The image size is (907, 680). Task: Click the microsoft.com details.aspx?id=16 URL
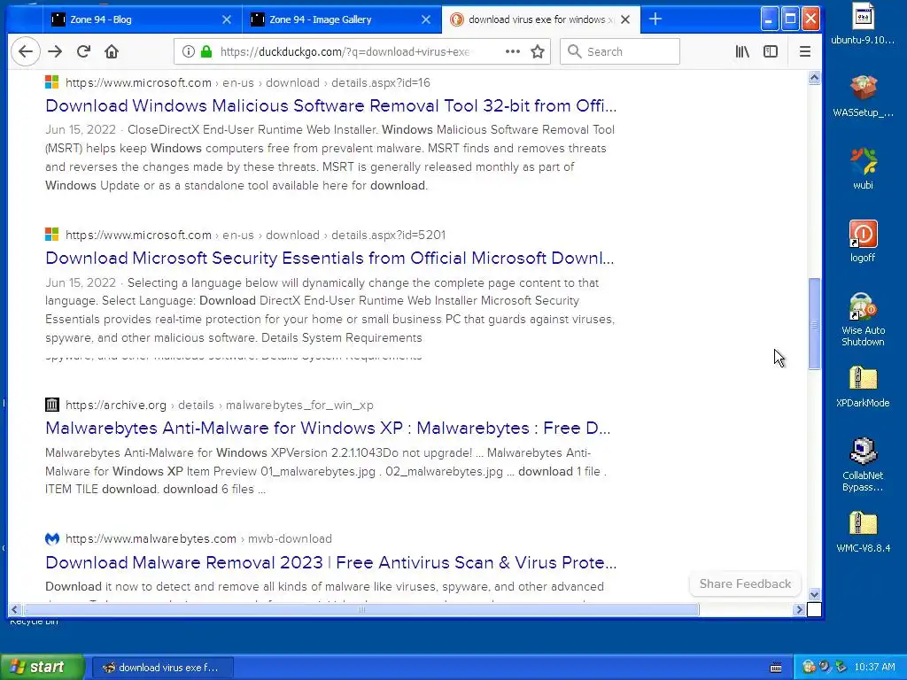pos(248,82)
